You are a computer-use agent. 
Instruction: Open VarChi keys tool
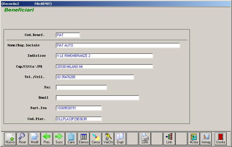pos(108,139)
